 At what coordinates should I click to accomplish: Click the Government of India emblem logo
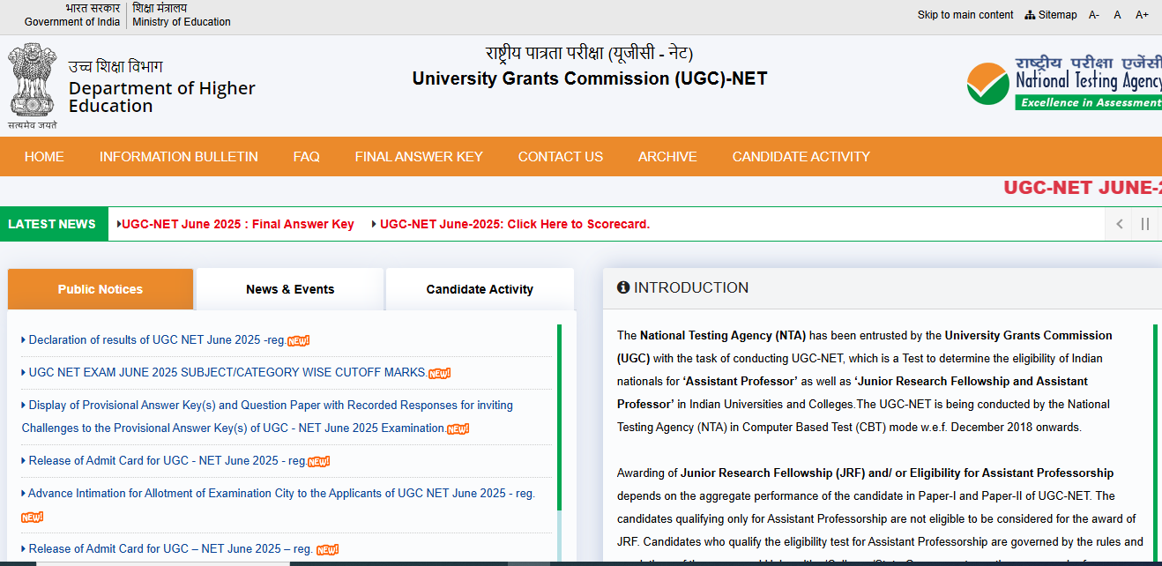coord(33,86)
